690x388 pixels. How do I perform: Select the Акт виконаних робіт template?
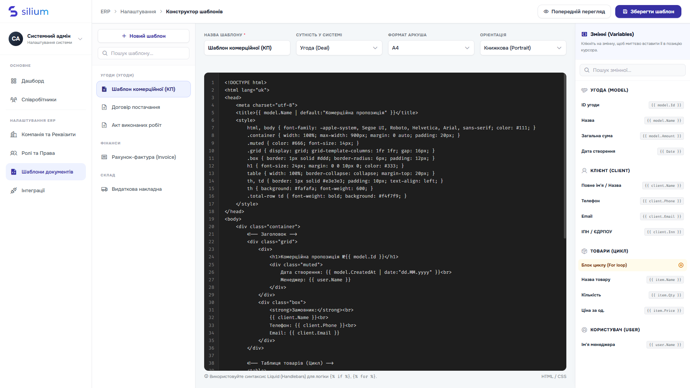pyautogui.click(x=143, y=125)
